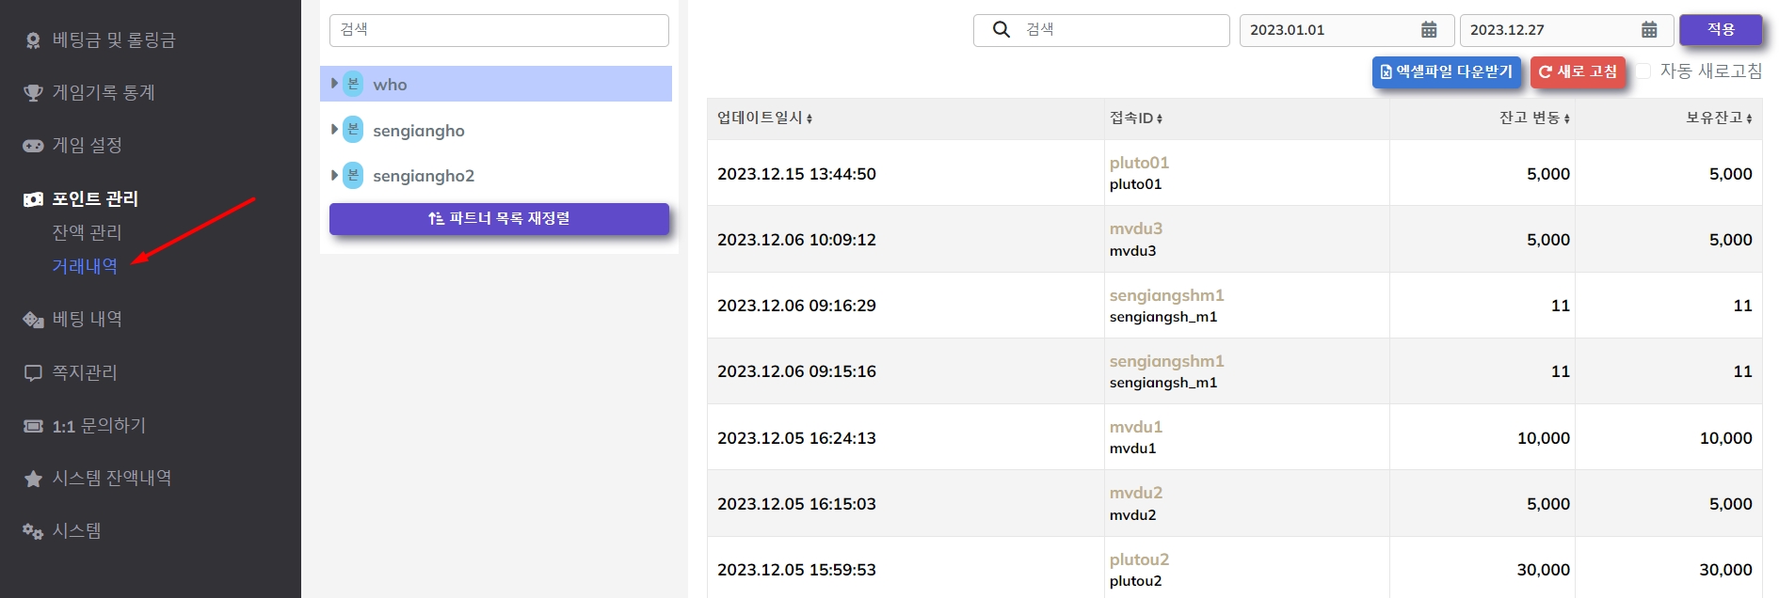The width and height of the screenshot is (1779, 598).
Task: Expand the sengiangho tree arrow
Action: click(x=334, y=130)
